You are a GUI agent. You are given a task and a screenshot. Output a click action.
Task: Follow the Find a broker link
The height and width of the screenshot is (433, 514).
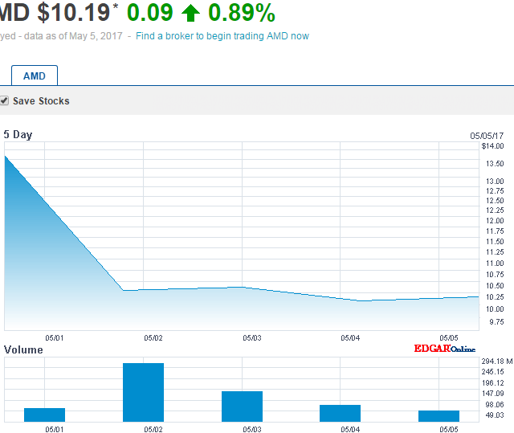click(x=222, y=35)
